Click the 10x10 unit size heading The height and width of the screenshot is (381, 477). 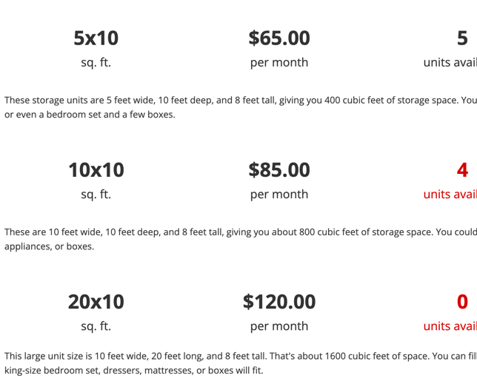96,170
